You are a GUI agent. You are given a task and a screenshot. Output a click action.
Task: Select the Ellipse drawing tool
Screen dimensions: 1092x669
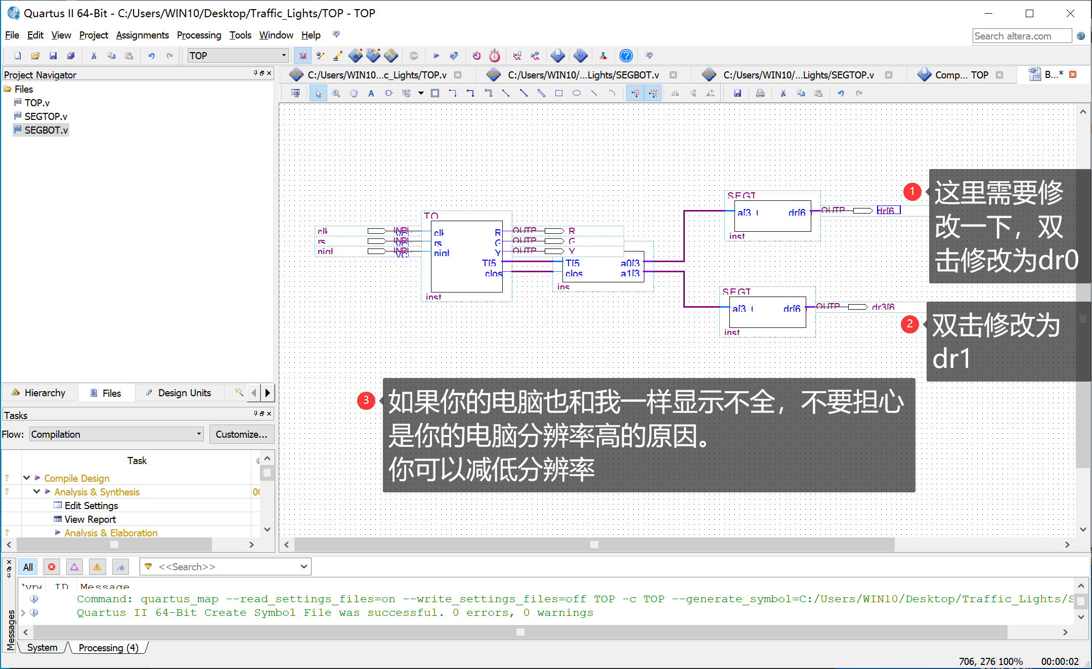click(577, 93)
